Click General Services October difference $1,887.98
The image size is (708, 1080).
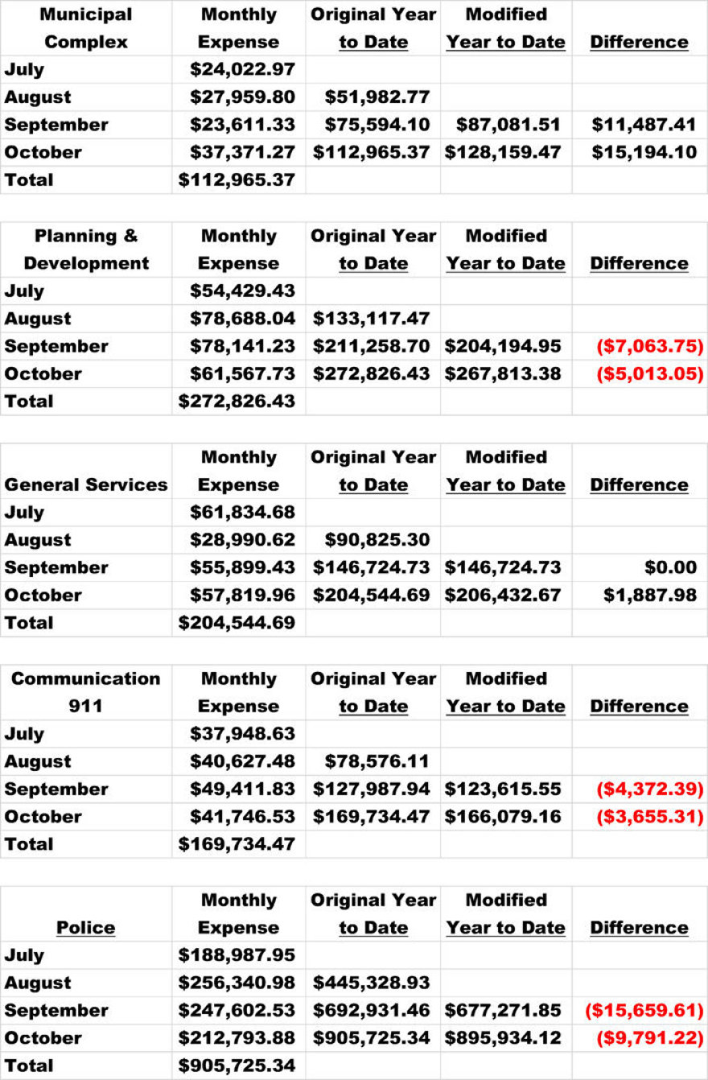click(x=650, y=595)
